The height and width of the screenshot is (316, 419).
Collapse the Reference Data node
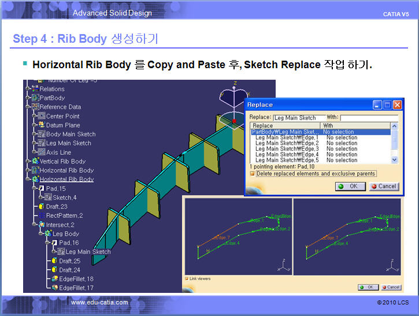27,107
